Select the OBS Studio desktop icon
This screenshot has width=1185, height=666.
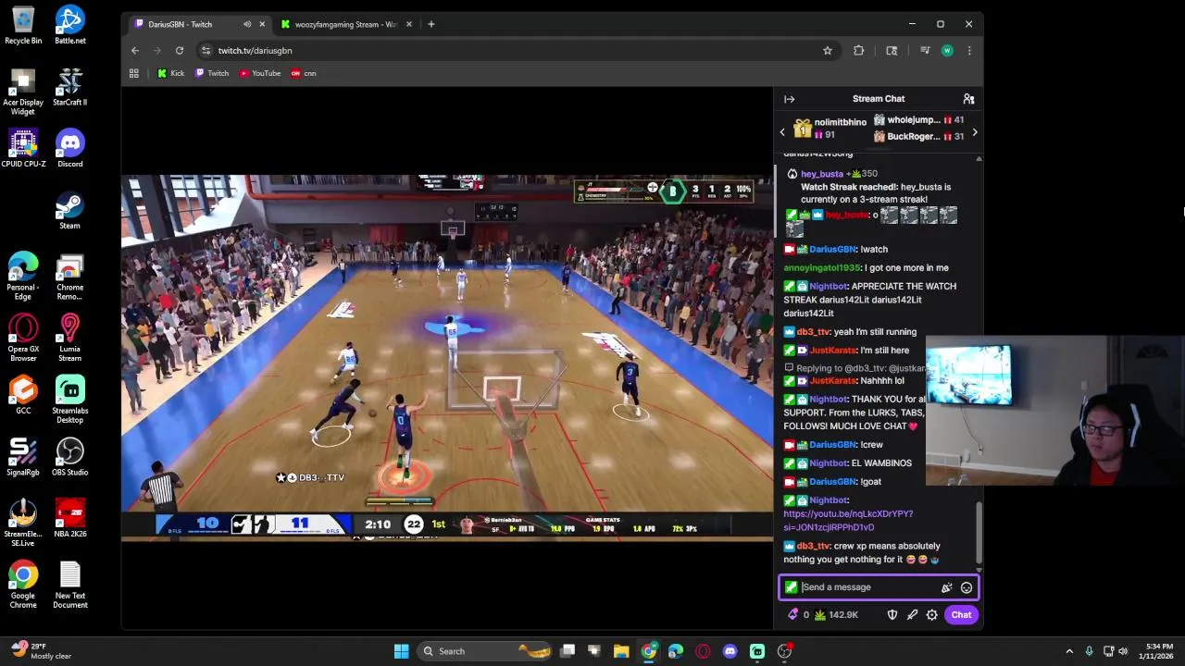tap(70, 456)
